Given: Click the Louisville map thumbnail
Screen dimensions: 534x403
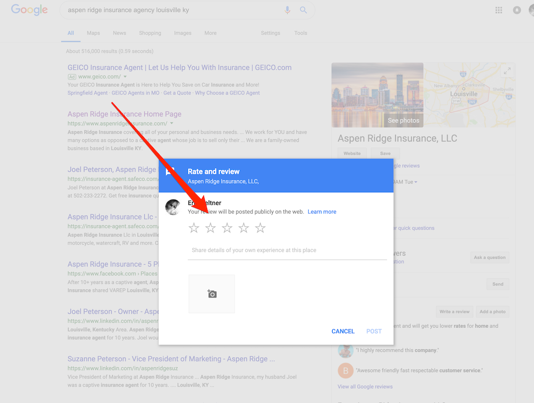Looking at the screenshot, I should coord(469,95).
